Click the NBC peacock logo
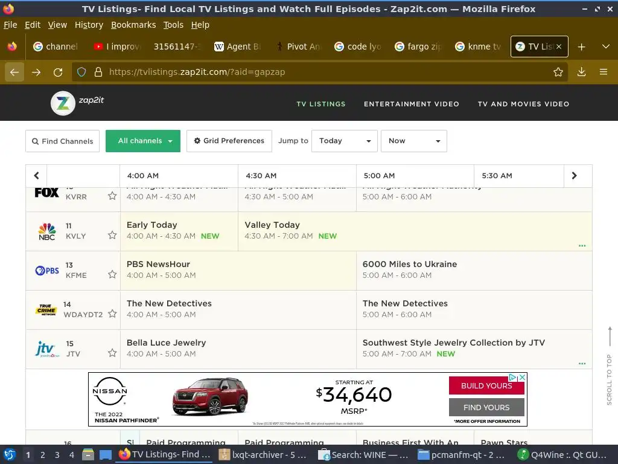 pyautogui.click(x=46, y=231)
